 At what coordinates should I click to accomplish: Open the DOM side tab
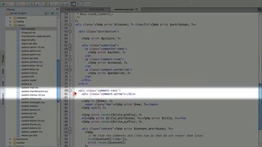coord(3,72)
